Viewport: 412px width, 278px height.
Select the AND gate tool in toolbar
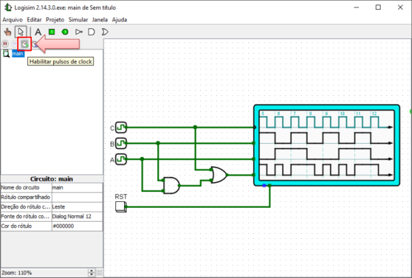point(92,31)
